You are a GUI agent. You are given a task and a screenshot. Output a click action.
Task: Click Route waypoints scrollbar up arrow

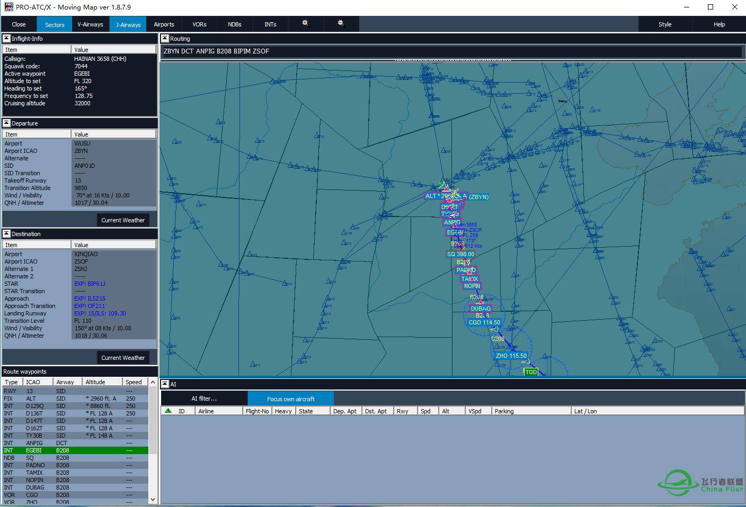pos(153,382)
